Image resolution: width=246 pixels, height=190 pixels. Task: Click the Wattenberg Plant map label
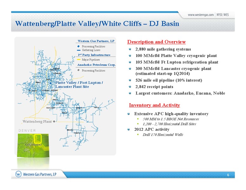pyautogui.click(x=37, y=122)
